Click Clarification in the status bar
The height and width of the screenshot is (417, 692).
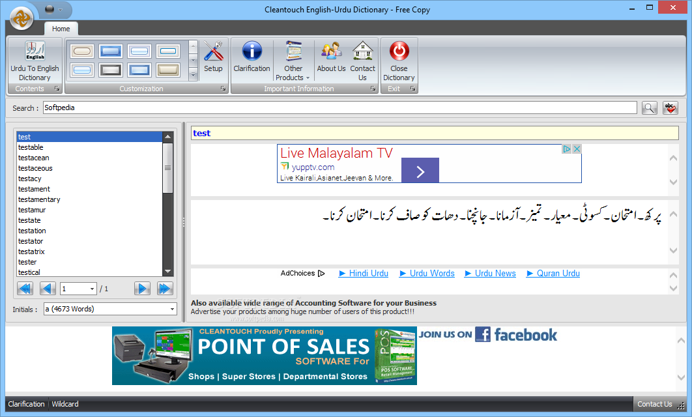[26, 404]
